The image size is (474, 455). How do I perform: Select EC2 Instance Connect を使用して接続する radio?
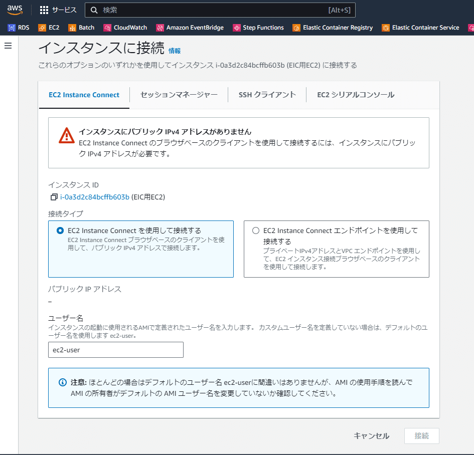(60, 231)
